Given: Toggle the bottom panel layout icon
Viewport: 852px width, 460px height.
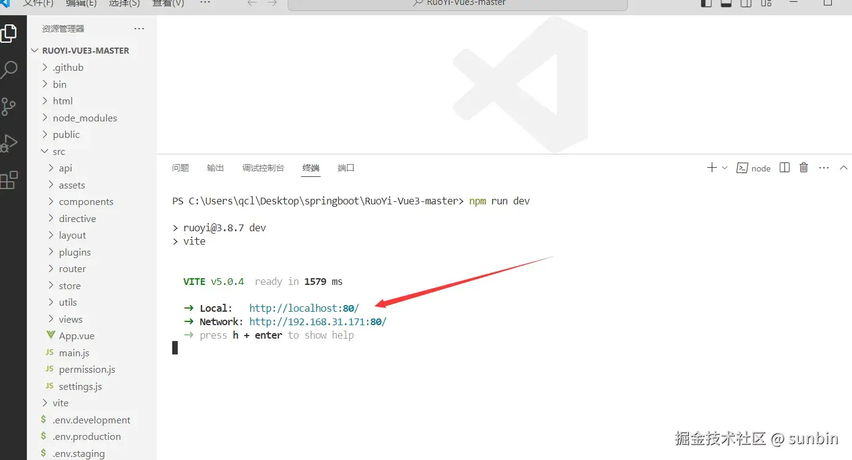Looking at the screenshot, I should 726,3.
